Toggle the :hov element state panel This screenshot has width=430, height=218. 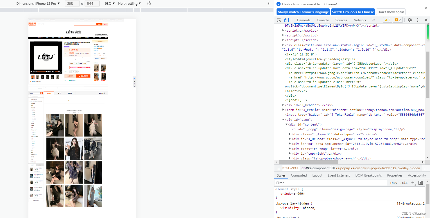[394, 183]
